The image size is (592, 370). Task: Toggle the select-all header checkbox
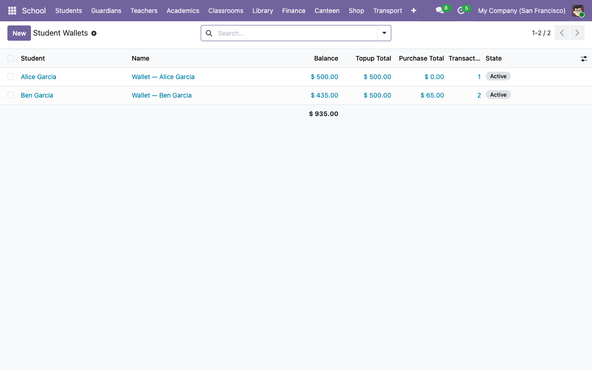[x=11, y=58]
